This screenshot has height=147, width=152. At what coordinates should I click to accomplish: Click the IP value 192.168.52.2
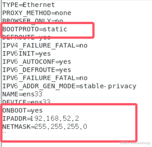pos(55,118)
